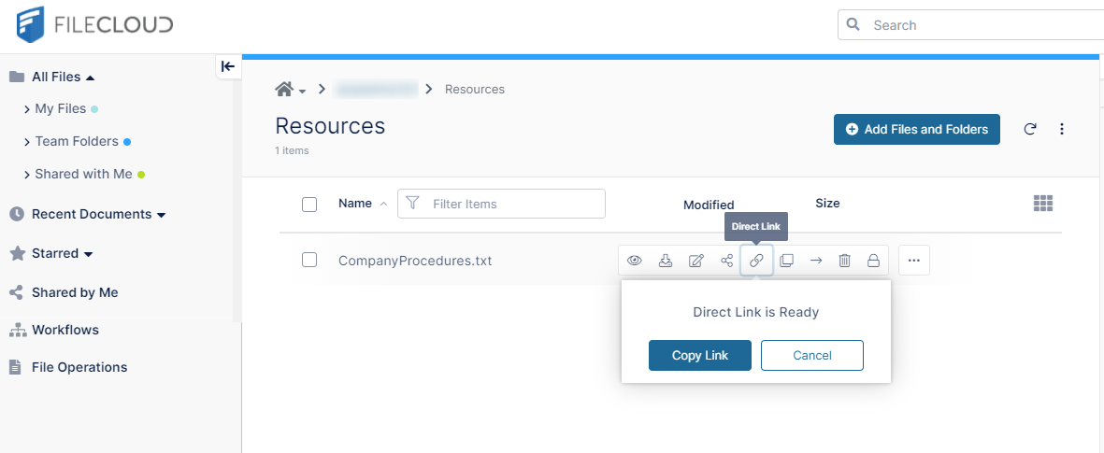Open the edit icon for CompanyProcedures.txt

695,261
